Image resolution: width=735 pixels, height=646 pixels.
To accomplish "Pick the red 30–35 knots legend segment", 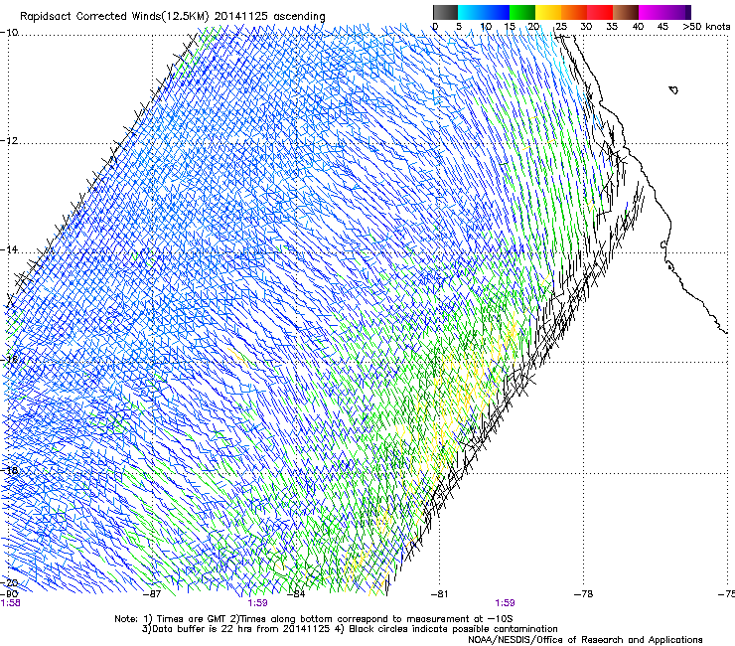I will (x=600, y=12).
